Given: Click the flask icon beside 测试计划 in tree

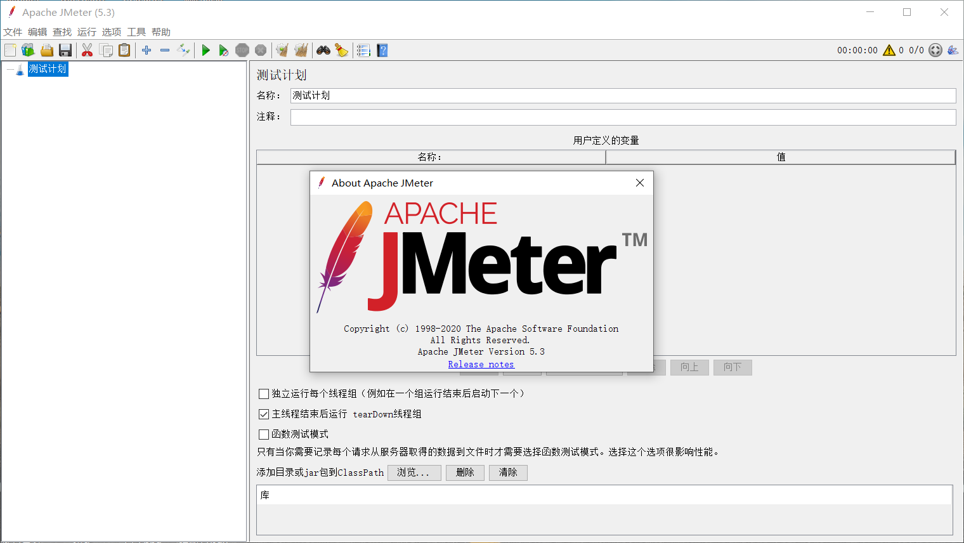Looking at the screenshot, I should 20,69.
